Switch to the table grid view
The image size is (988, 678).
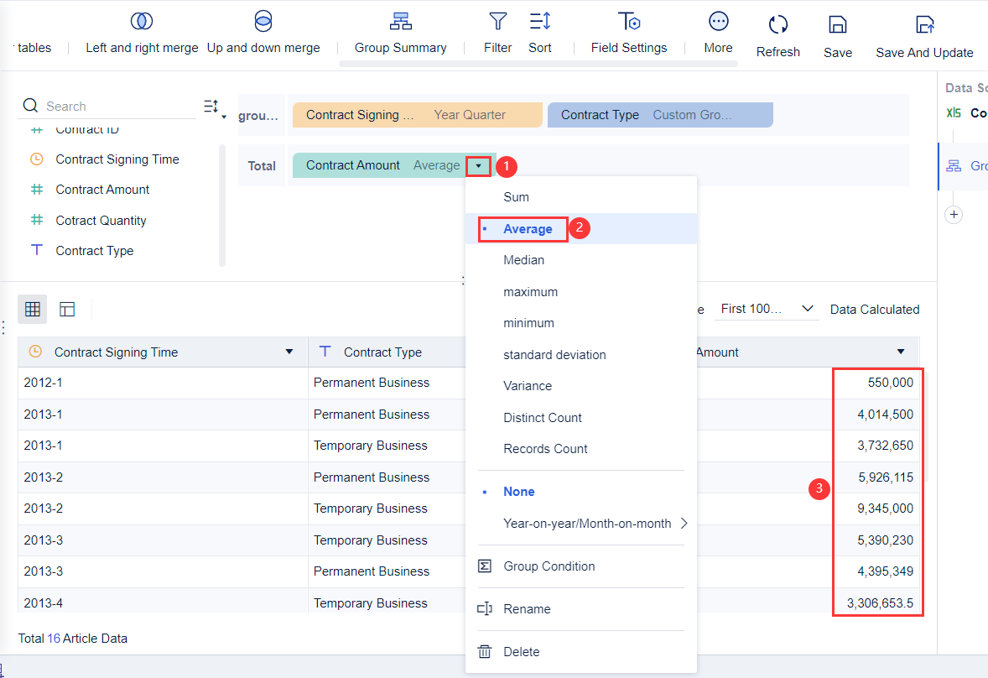click(33, 310)
